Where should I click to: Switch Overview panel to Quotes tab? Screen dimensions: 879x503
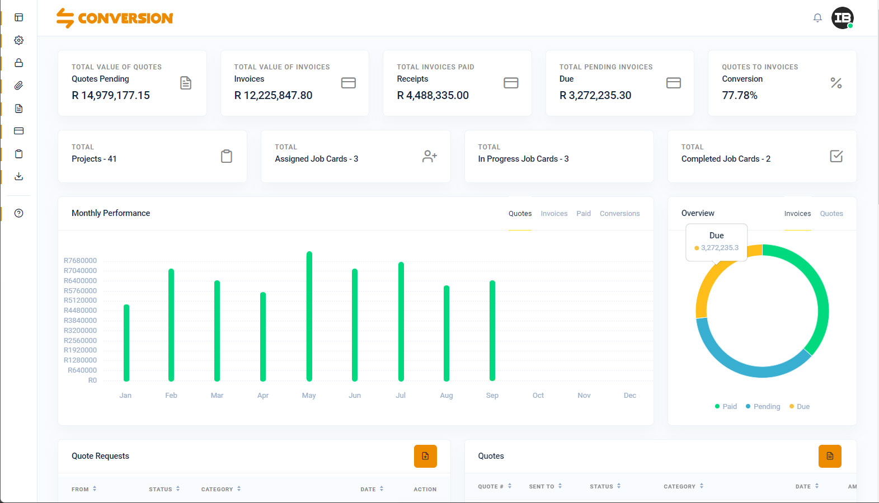point(831,214)
